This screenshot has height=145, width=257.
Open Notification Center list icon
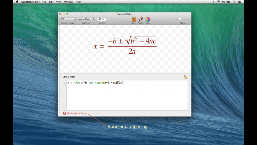tap(239, 2)
